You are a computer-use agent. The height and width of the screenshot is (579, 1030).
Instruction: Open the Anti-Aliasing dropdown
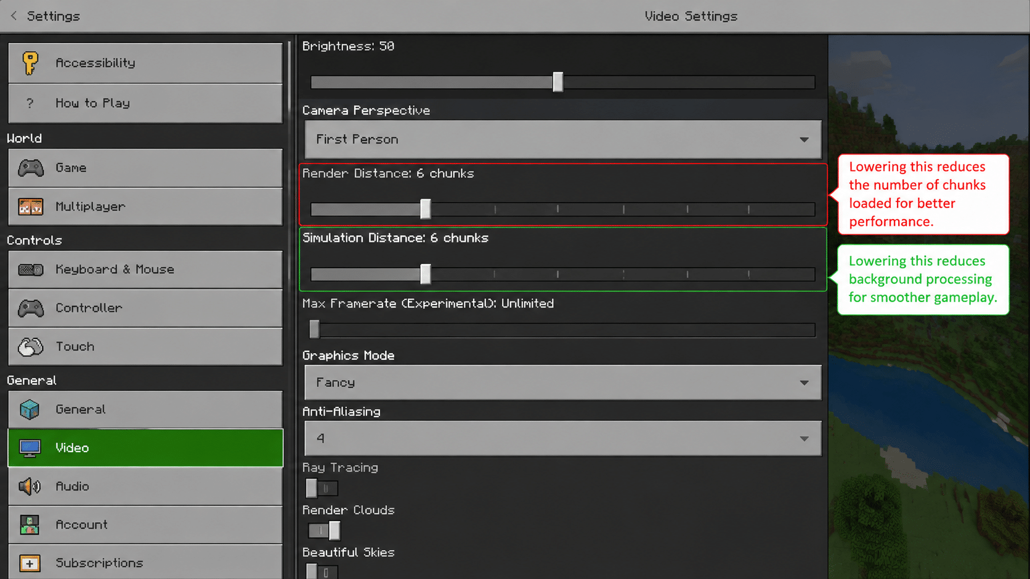[562, 439]
